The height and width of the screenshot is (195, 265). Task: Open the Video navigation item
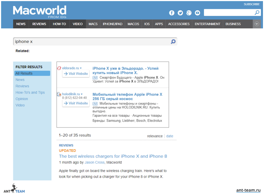[x=78, y=24]
